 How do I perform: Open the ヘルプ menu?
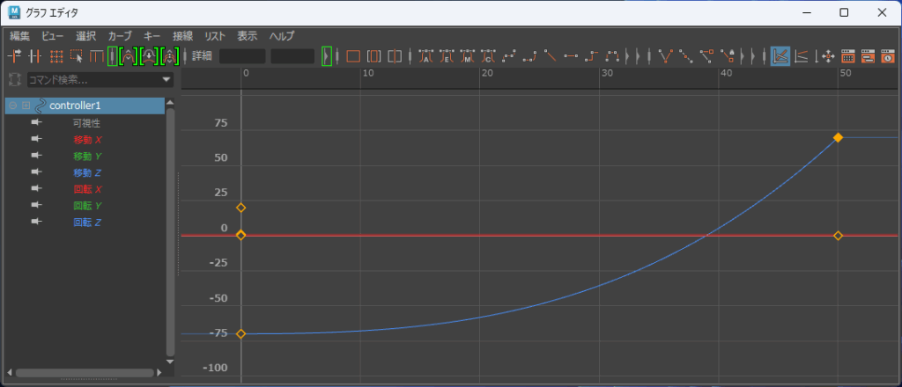tap(282, 35)
